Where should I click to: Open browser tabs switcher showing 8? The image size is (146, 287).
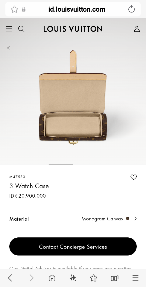(x=115, y=278)
